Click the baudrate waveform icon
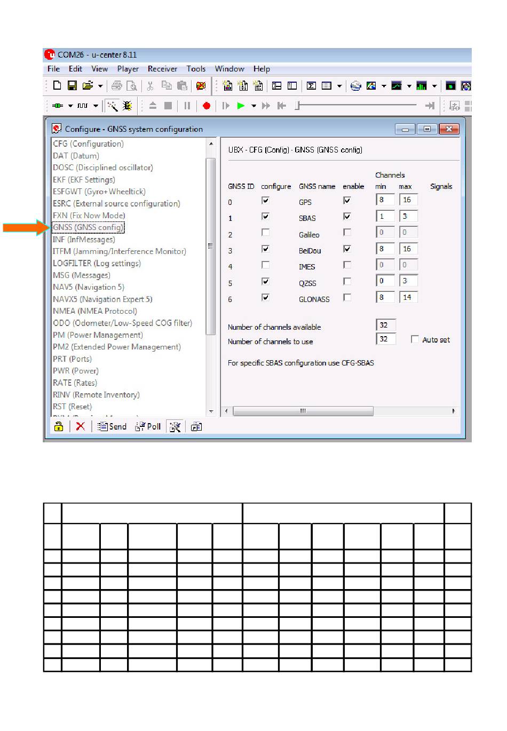 point(83,106)
